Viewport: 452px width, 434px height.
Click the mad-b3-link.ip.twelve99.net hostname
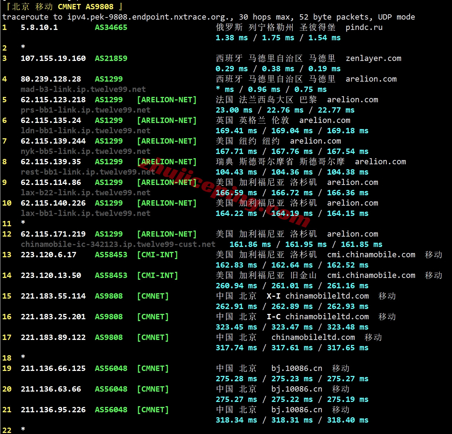pyautogui.click(x=83, y=89)
